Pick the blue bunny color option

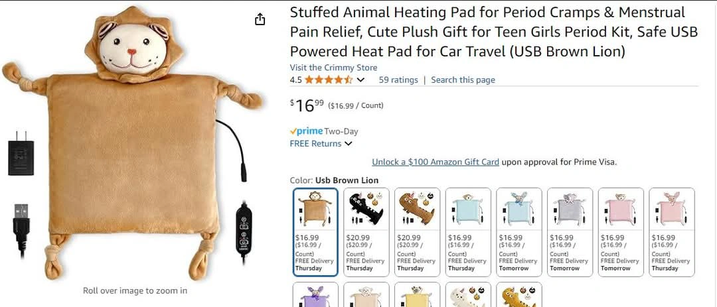click(519, 232)
